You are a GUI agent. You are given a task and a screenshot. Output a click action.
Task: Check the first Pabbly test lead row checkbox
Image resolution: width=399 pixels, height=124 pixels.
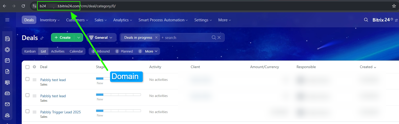click(x=27, y=79)
